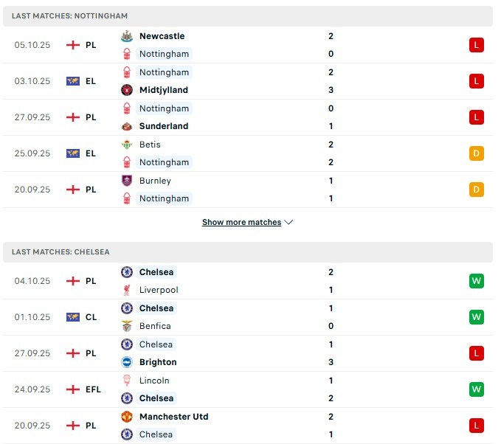
Task: Click the Benfica club badge
Action: point(127,326)
